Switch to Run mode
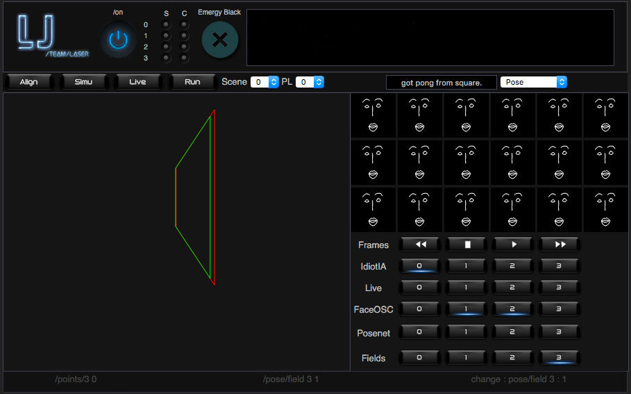Viewport: 631px width, 394px height. (192, 82)
